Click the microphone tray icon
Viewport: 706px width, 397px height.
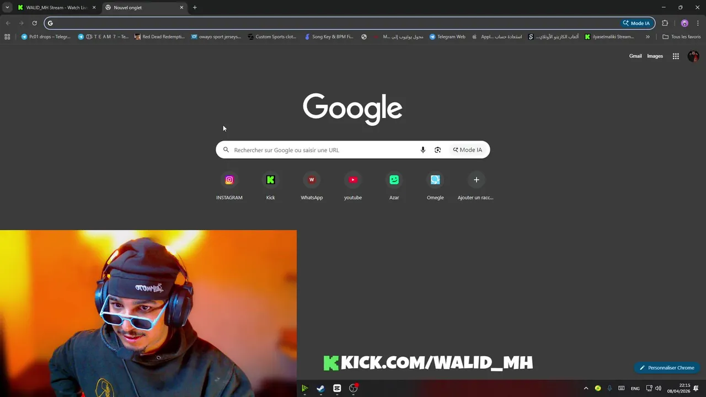[609, 388]
